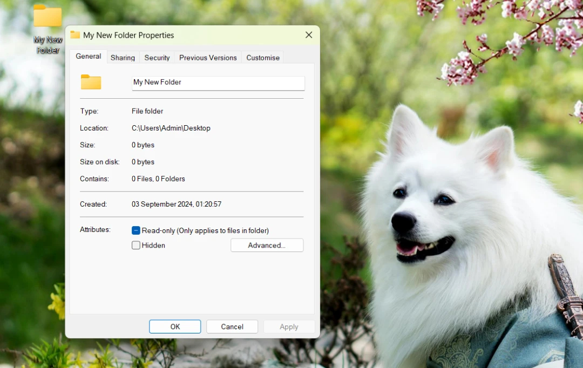
Task: Click the folder icon beside the name field
Action: (91, 82)
